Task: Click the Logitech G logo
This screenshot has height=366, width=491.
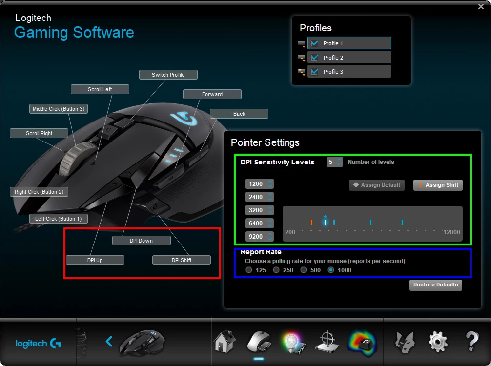Action: 38,343
